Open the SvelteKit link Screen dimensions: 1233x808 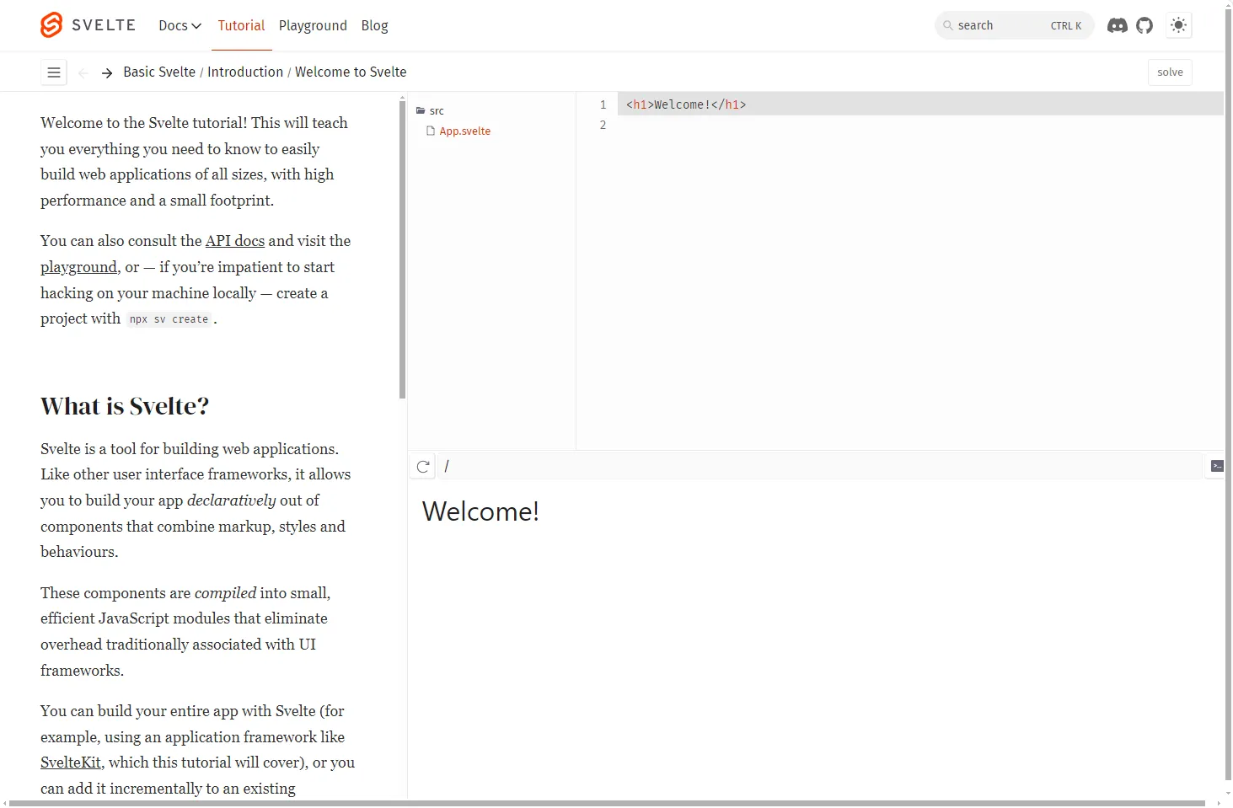(71, 763)
